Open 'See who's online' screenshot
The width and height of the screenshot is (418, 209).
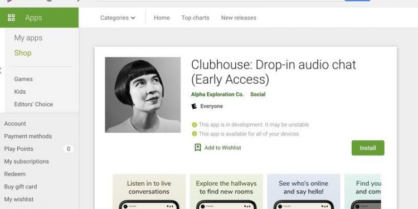[x=304, y=191]
